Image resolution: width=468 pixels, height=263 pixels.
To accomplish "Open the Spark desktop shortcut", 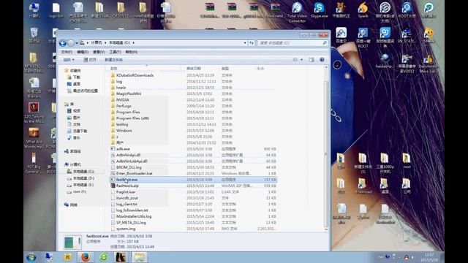I will tap(363, 10).
